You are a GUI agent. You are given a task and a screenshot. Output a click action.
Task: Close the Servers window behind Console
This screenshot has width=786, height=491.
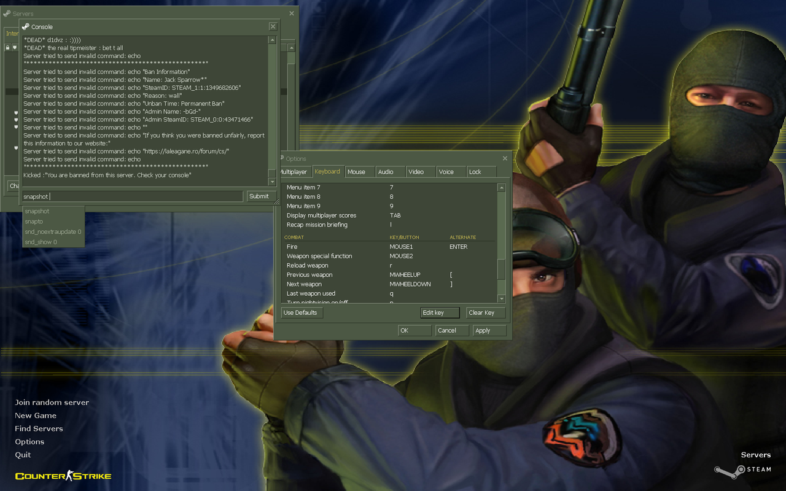click(292, 13)
